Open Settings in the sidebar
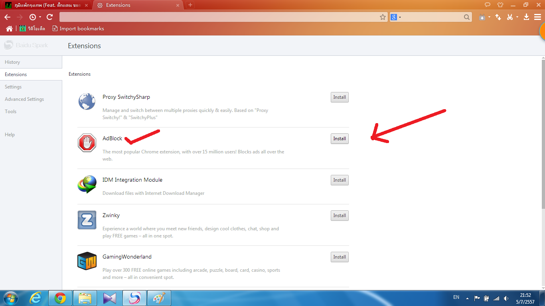The height and width of the screenshot is (306, 545). coord(31,87)
